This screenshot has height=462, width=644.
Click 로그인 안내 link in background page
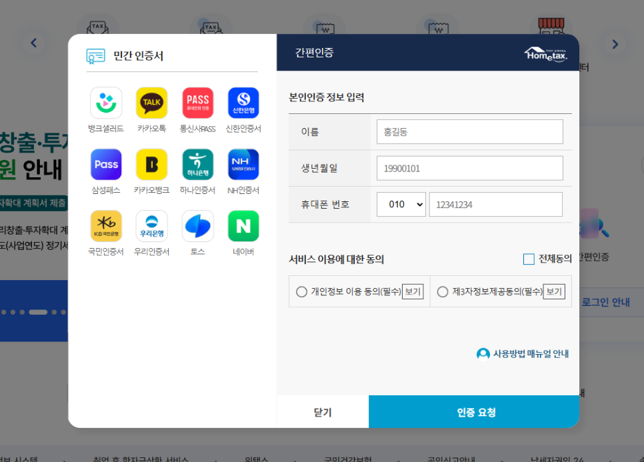pos(605,302)
